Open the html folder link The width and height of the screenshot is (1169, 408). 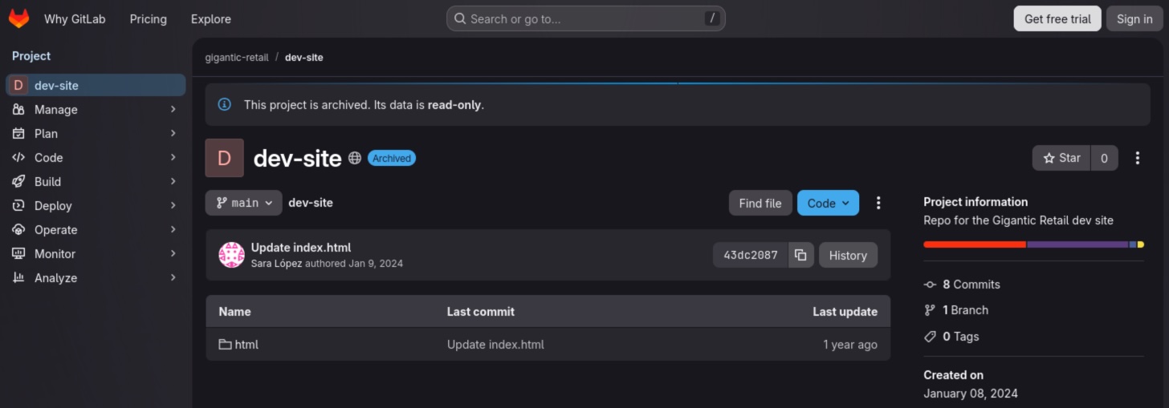[x=246, y=344]
